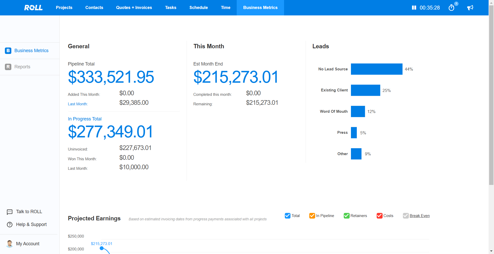Toggle the In Pipeline checkbox

(x=312, y=216)
